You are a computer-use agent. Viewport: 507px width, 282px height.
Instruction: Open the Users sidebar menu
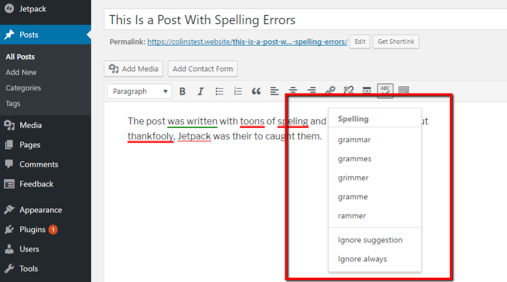click(46, 249)
